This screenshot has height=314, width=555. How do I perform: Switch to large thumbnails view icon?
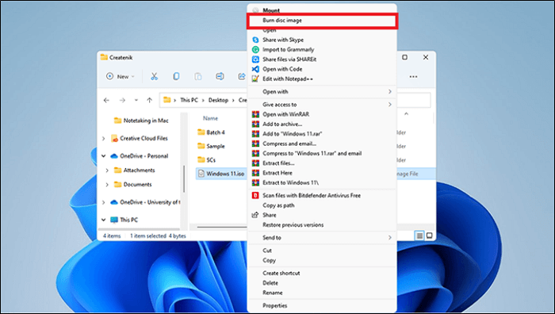(430, 235)
